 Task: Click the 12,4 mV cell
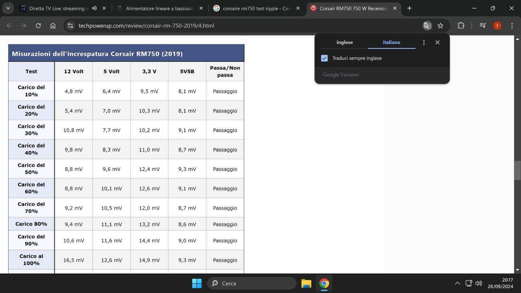tap(149, 169)
